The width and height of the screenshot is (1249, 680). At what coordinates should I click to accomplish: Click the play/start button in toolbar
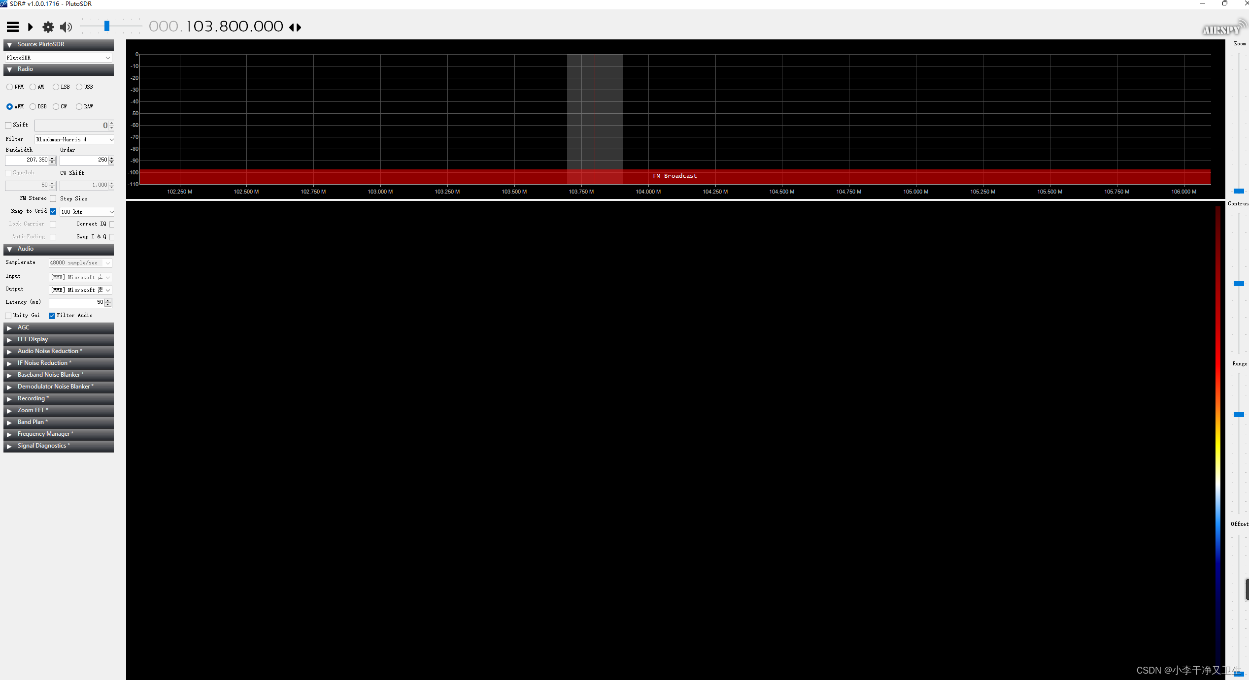30,26
